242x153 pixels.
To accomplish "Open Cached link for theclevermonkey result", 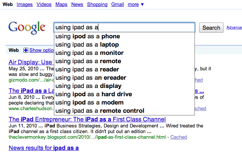I will tap(179, 137).
